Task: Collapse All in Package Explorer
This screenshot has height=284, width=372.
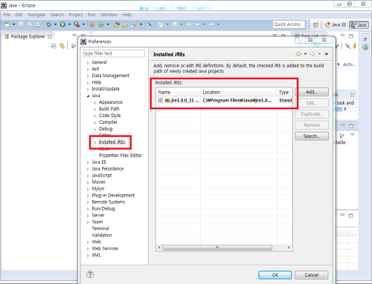Action: point(54,46)
